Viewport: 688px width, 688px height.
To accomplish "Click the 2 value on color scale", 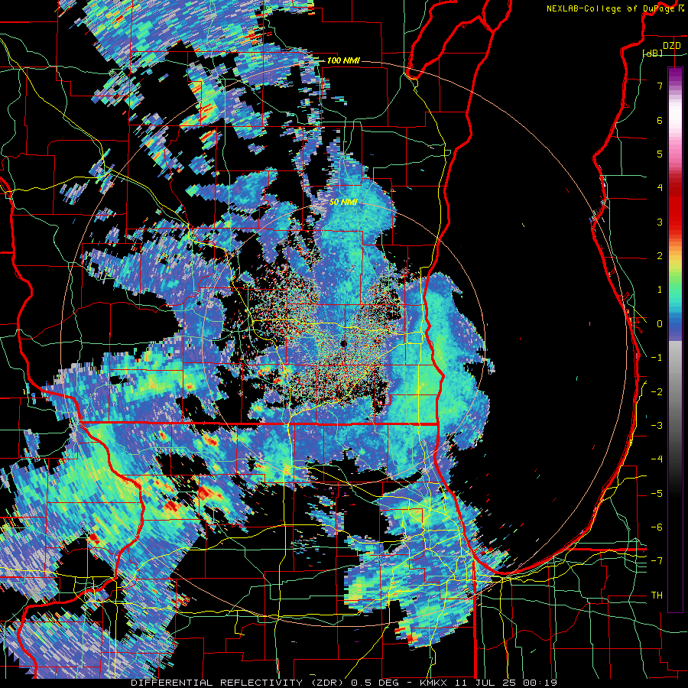I will [660, 256].
